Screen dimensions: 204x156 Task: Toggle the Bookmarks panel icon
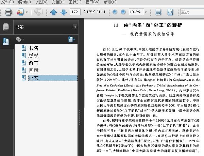6,42
